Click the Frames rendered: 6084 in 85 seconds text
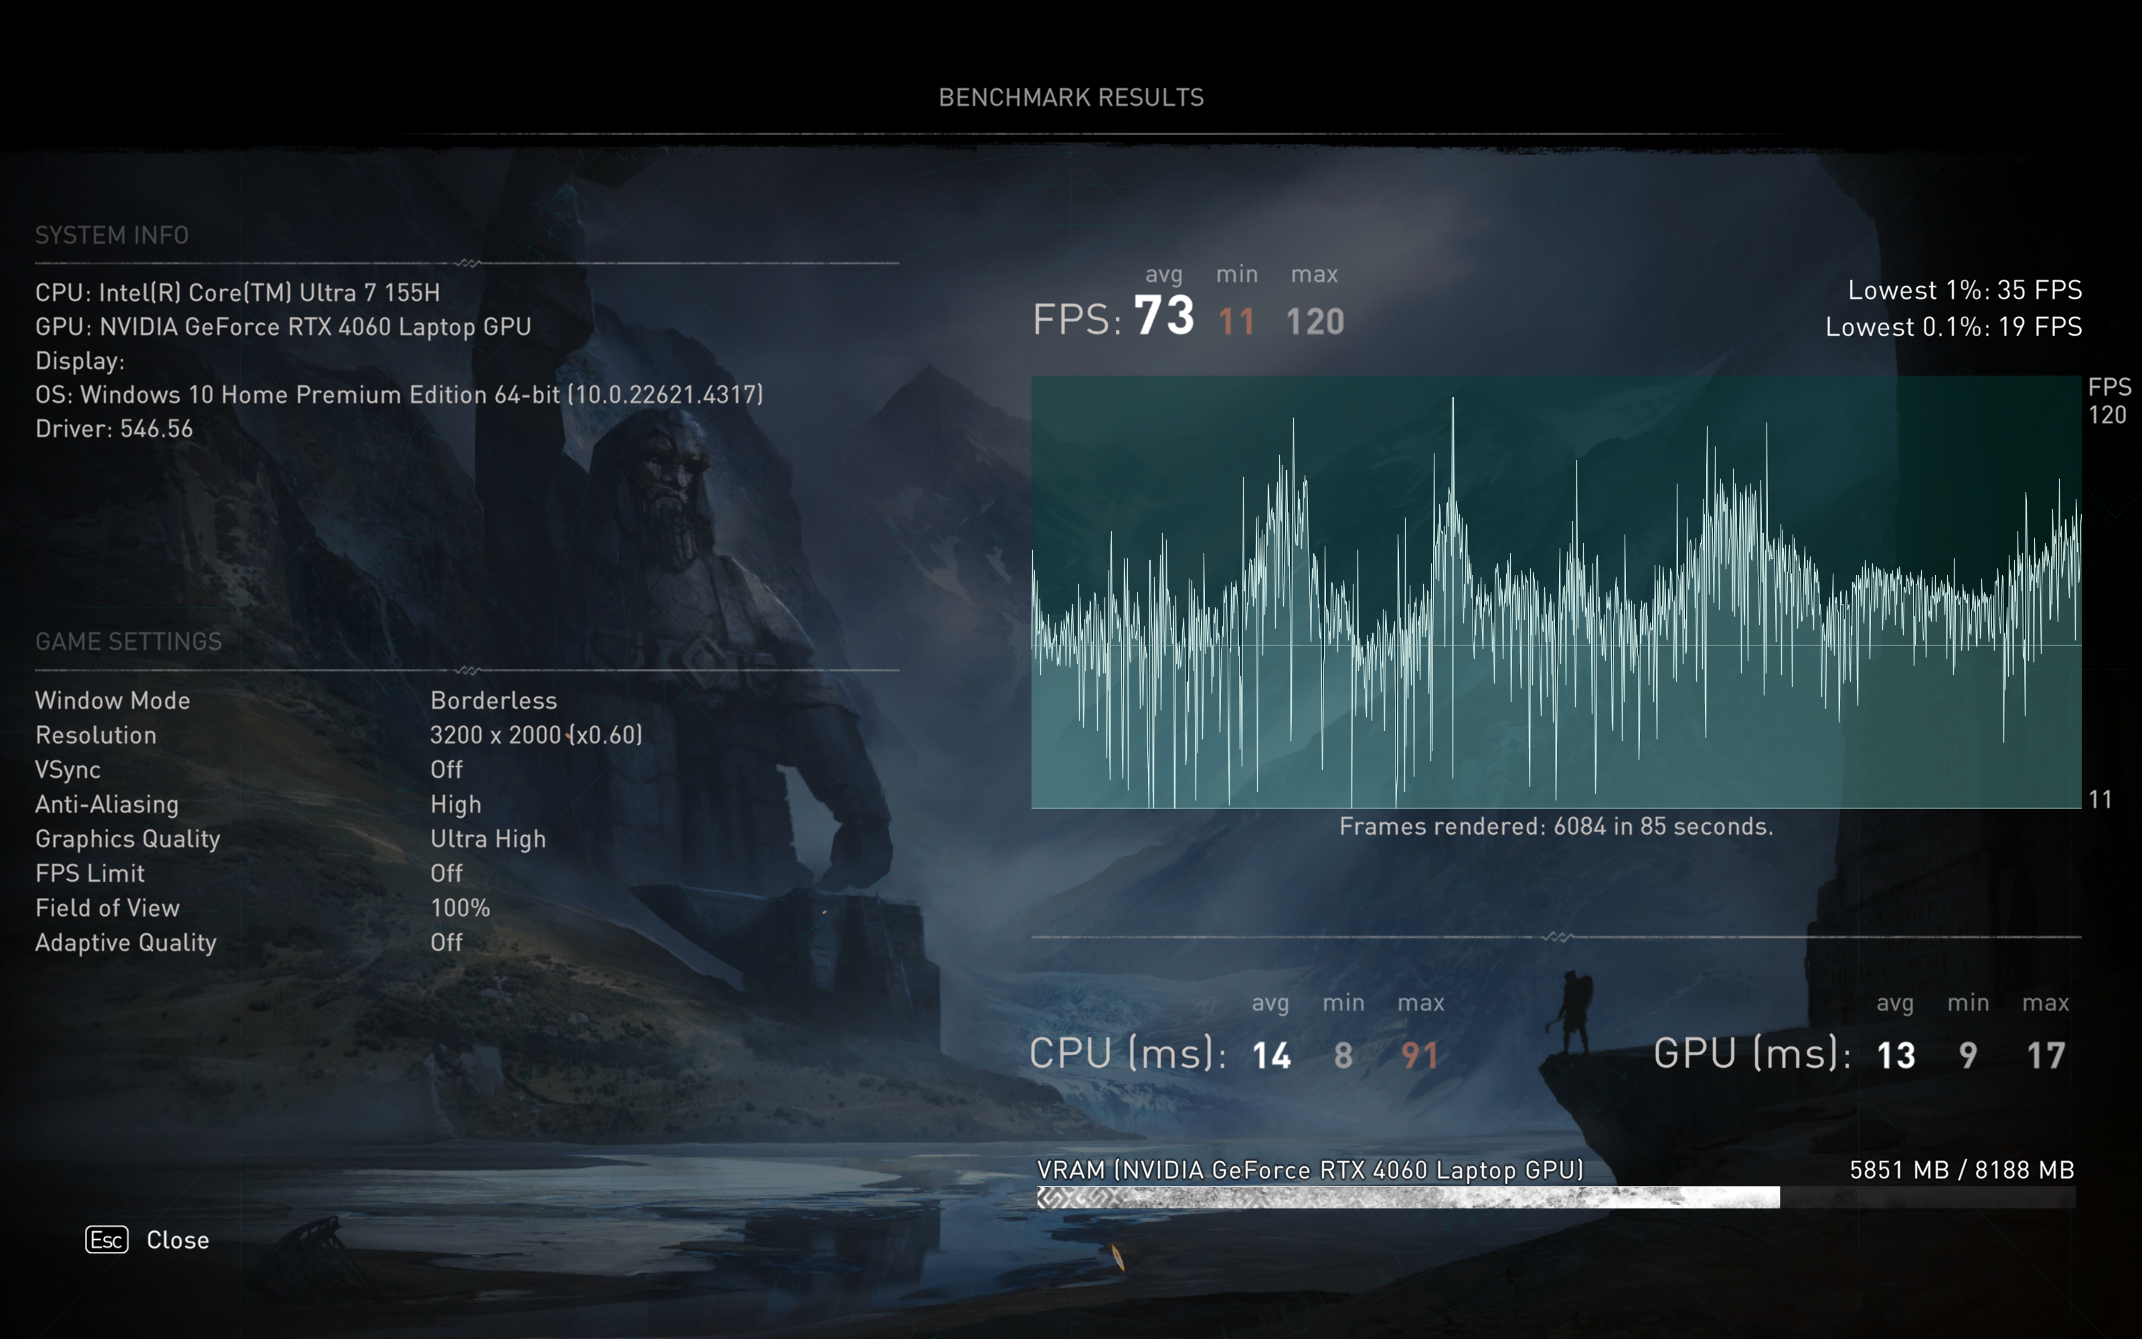The width and height of the screenshot is (2142, 1339). coord(1556,826)
